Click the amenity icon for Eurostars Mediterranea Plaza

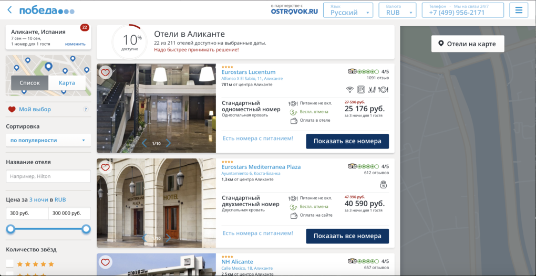[x=383, y=185]
